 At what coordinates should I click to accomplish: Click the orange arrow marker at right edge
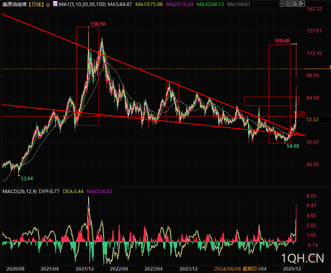point(330,67)
